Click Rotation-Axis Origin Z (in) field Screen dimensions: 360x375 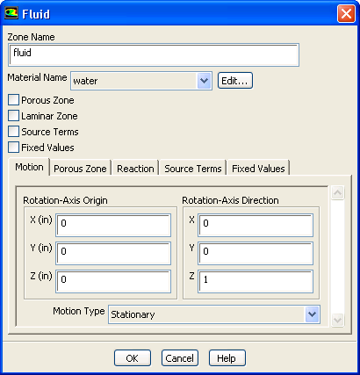pyautogui.click(x=113, y=281)
